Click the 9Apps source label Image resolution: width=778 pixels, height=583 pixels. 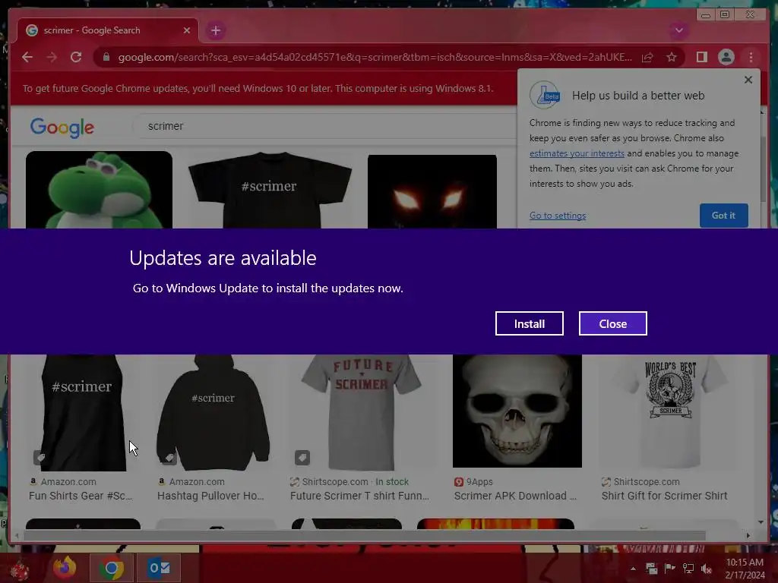click(479, 482)
